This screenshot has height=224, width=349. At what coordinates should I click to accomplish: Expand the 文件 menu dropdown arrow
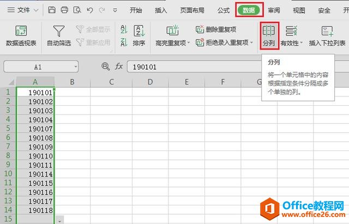[x=36, y=10]
